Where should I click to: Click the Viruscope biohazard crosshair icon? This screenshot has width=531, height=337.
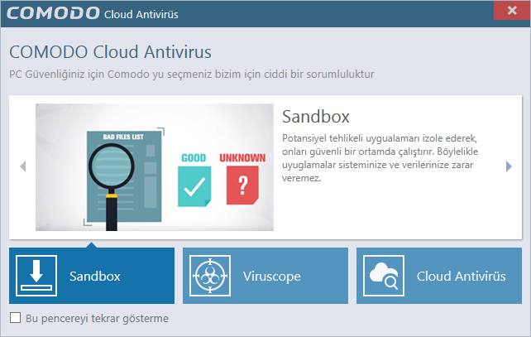(210, 276)
